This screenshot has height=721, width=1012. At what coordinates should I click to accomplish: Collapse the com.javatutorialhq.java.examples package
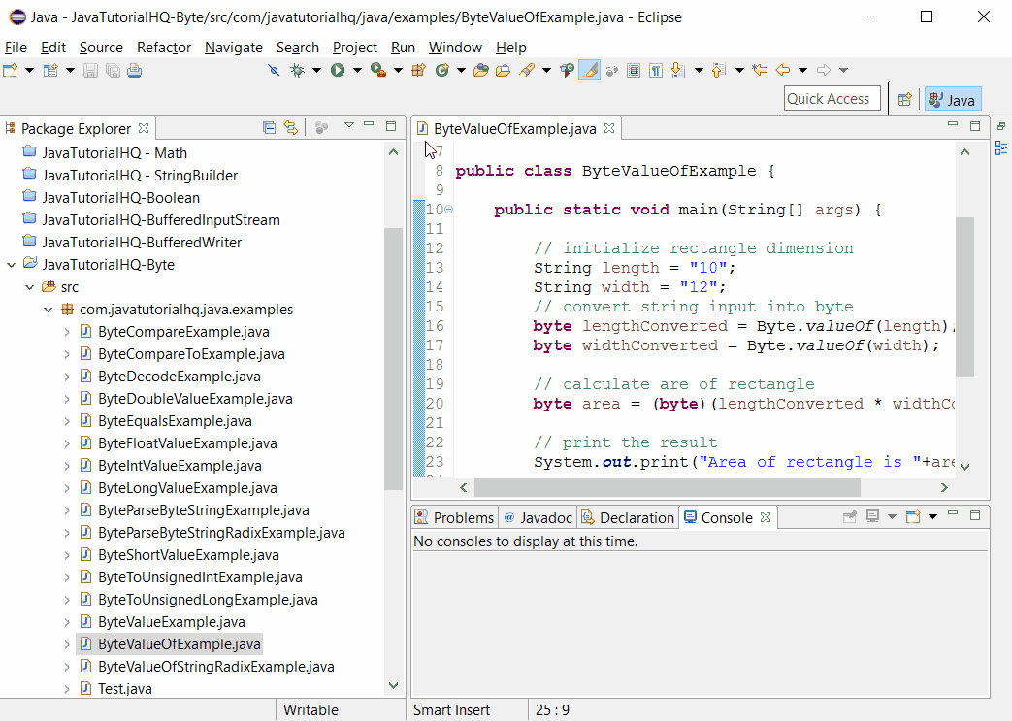click(x=47, y=309)
